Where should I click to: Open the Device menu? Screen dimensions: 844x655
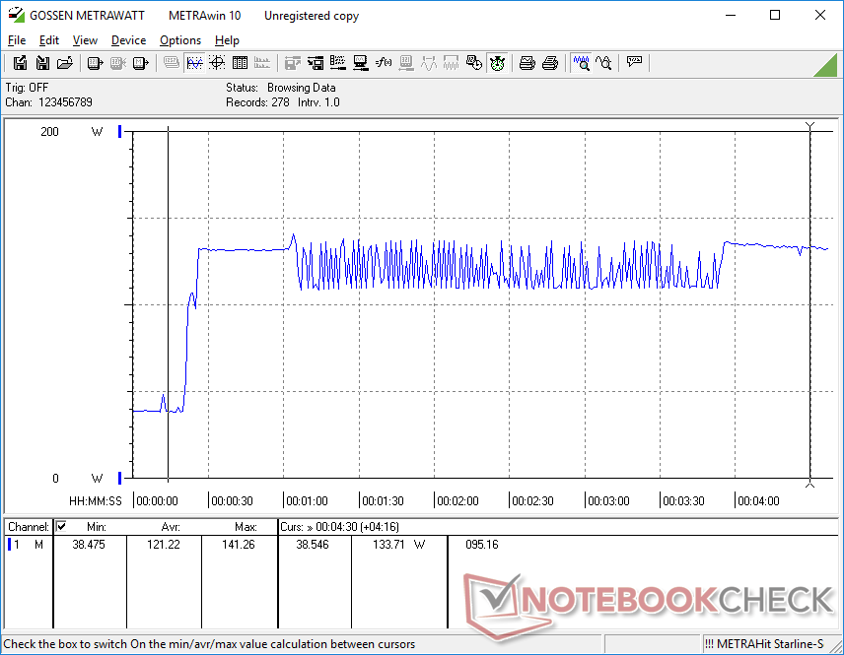pos(128,40)
